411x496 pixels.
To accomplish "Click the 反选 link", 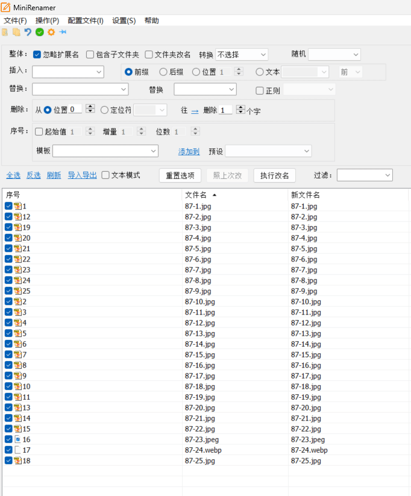I will tap(33, 175).
